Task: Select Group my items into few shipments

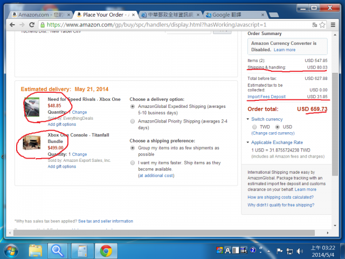Action: point(133,148)
